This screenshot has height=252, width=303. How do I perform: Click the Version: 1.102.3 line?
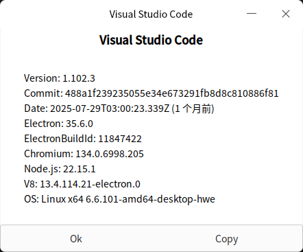click(60, 78)
